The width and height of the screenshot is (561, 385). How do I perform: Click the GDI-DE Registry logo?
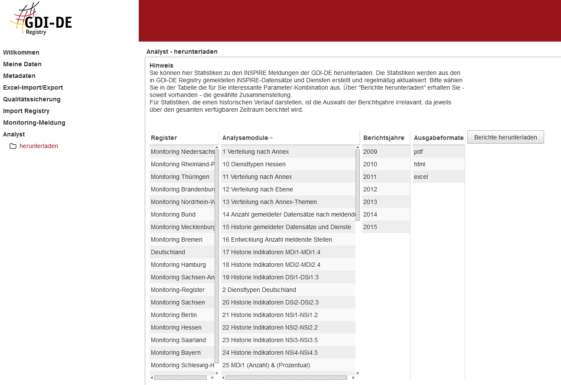[41, 21]
